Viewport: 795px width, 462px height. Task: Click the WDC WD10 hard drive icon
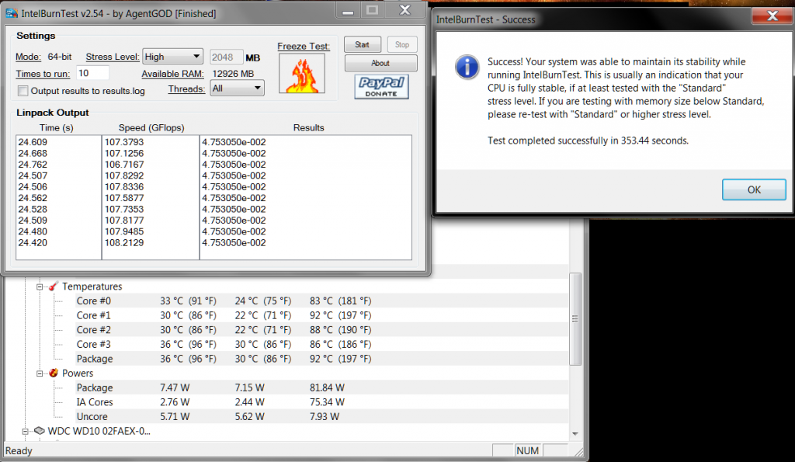pyautogui.click(x=40, y=431)
